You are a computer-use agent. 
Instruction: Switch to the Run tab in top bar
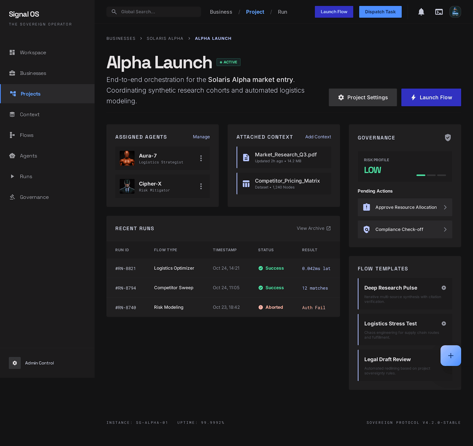point(283,12)
